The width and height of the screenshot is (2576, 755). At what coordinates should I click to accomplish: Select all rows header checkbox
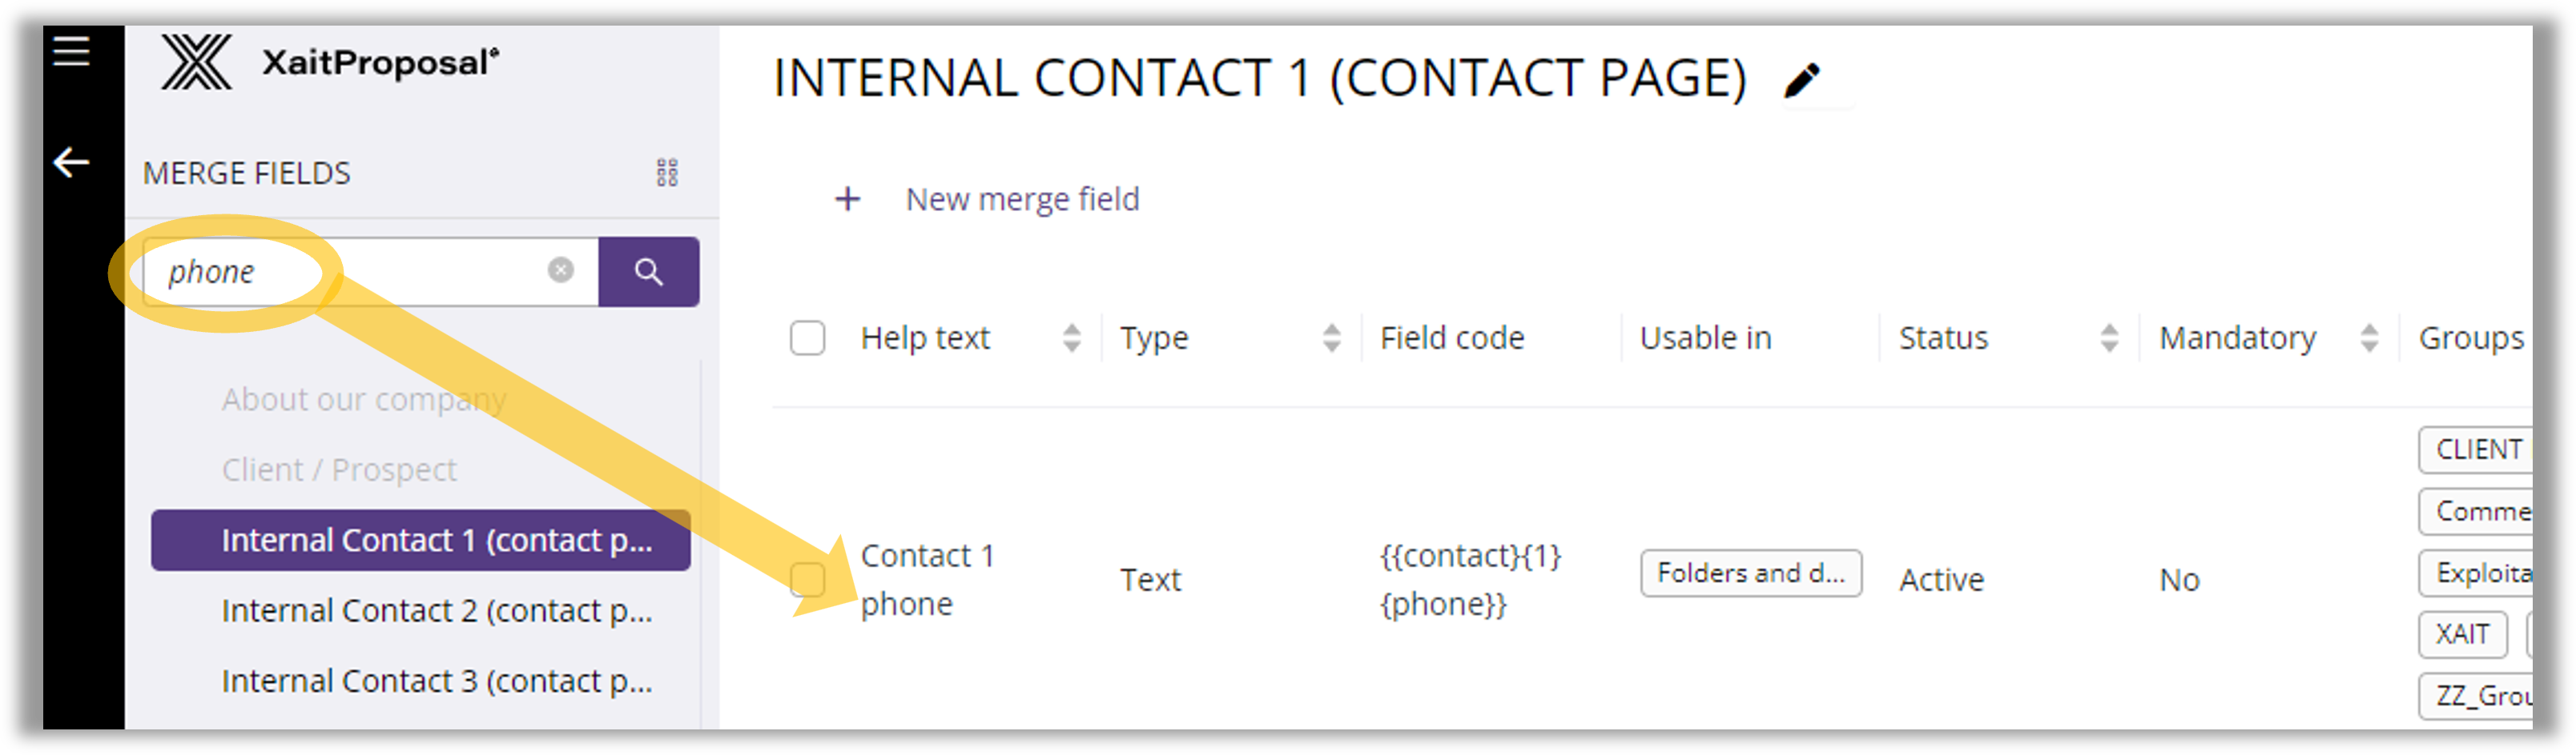[807, 338]
